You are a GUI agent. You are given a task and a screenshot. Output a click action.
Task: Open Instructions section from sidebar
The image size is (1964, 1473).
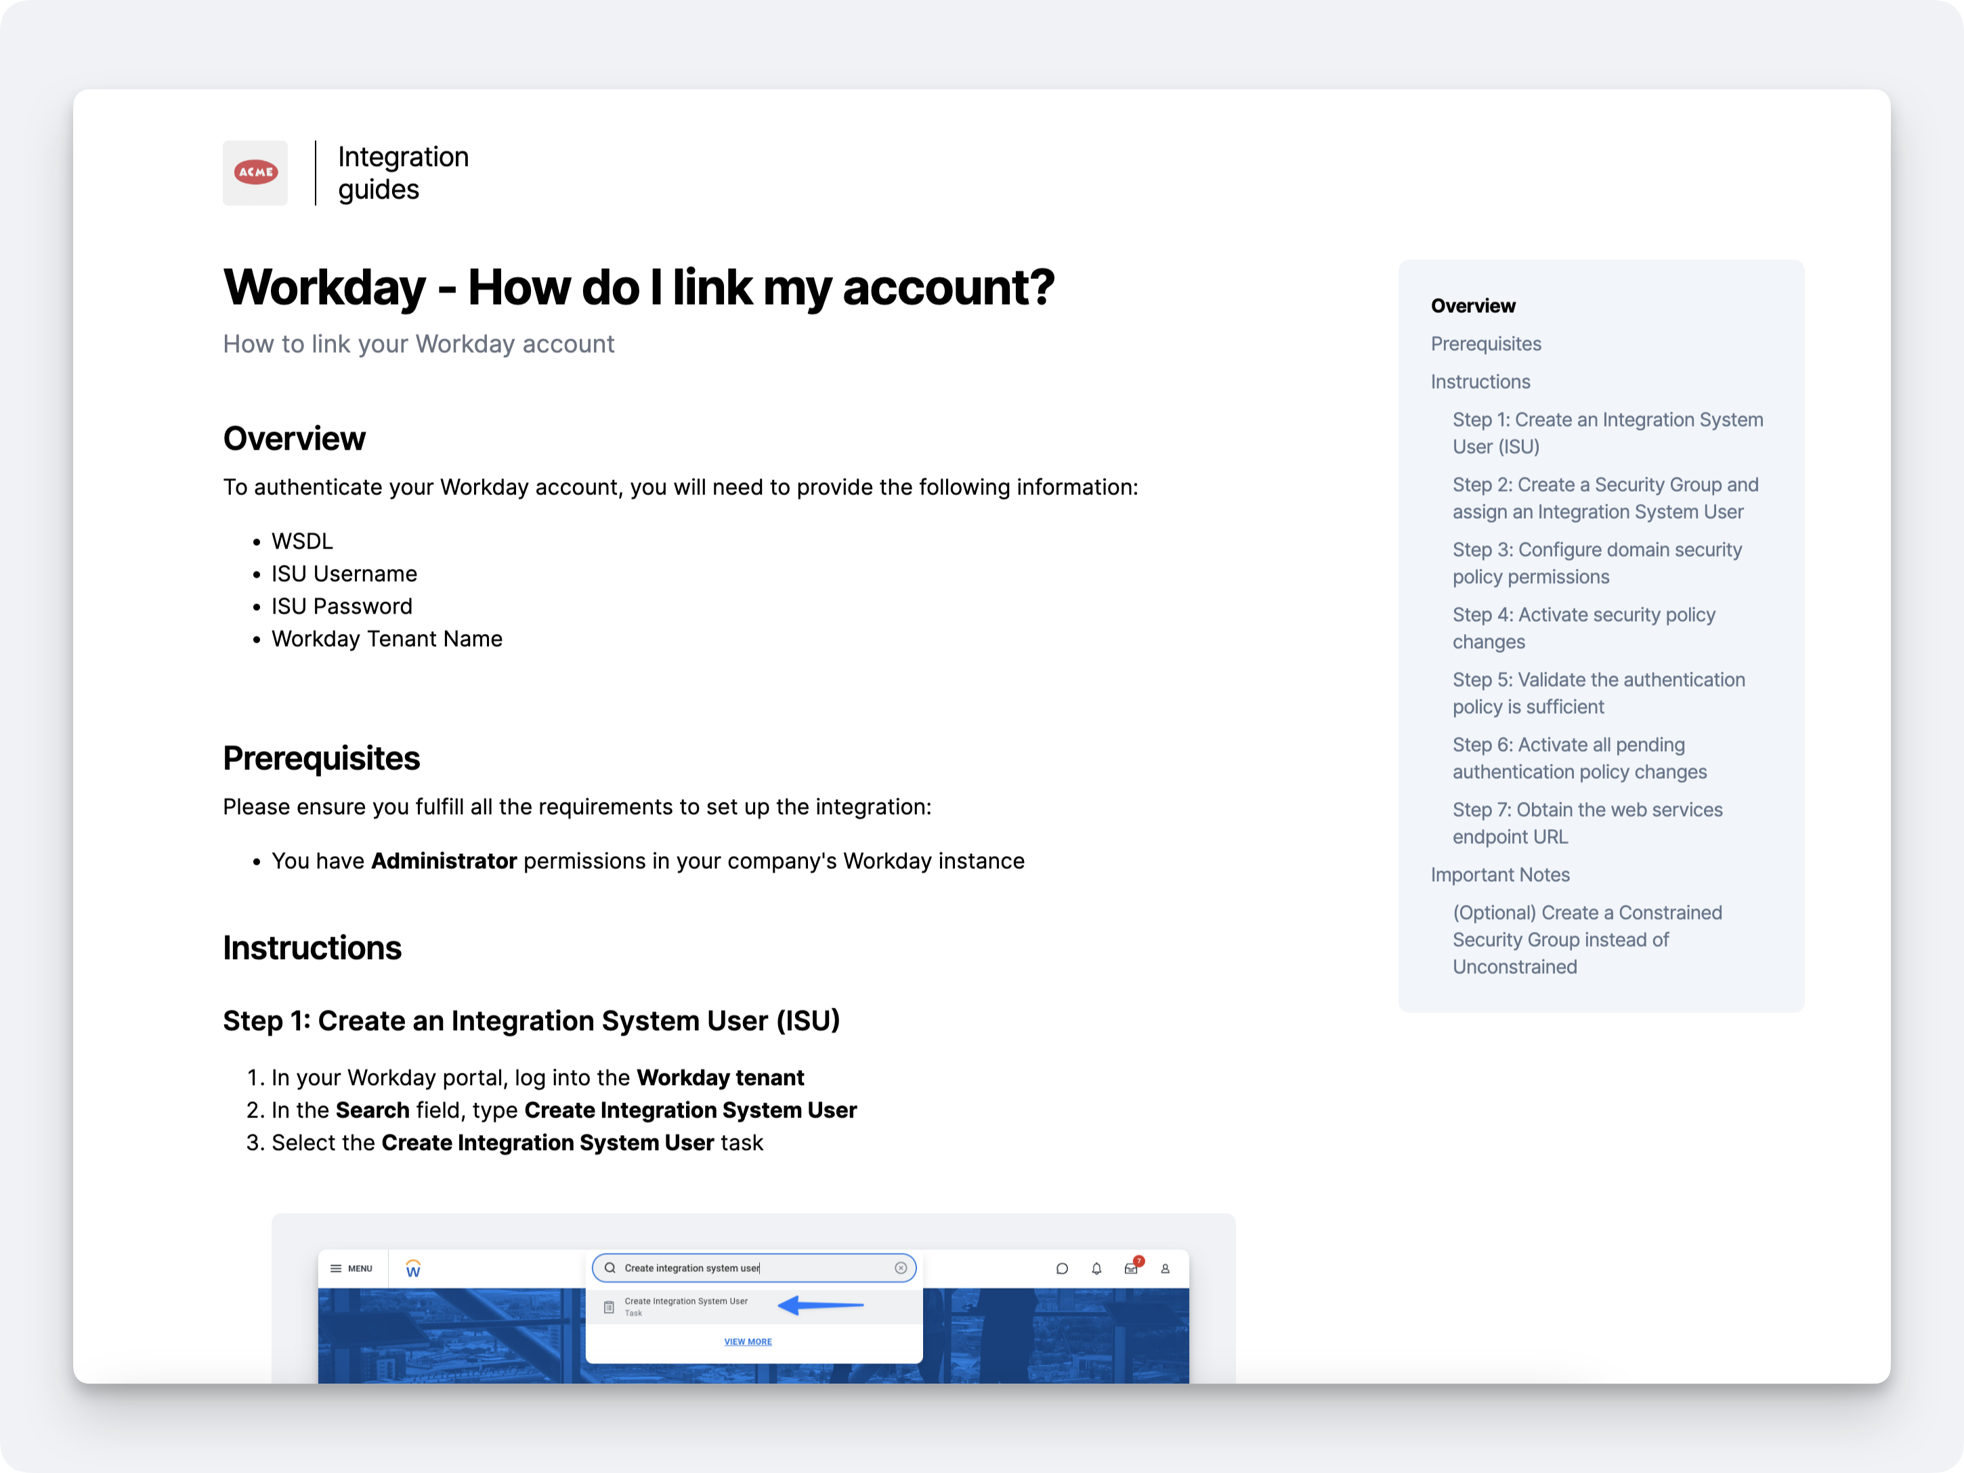click(x=1480, y=382)
